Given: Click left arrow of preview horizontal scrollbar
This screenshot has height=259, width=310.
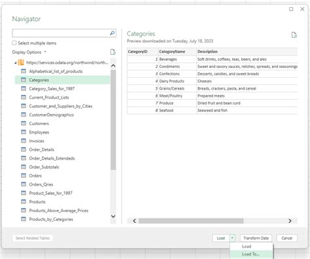Looking at the screenshot, I should coord(134,221).
